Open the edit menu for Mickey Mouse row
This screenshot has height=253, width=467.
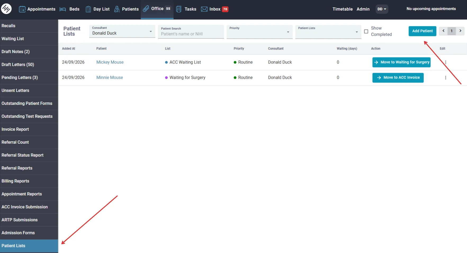click(x=446, y=62)
